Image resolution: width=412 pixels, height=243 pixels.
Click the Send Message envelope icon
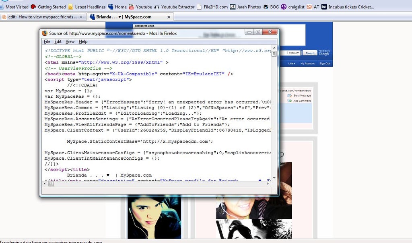point(290,96)
